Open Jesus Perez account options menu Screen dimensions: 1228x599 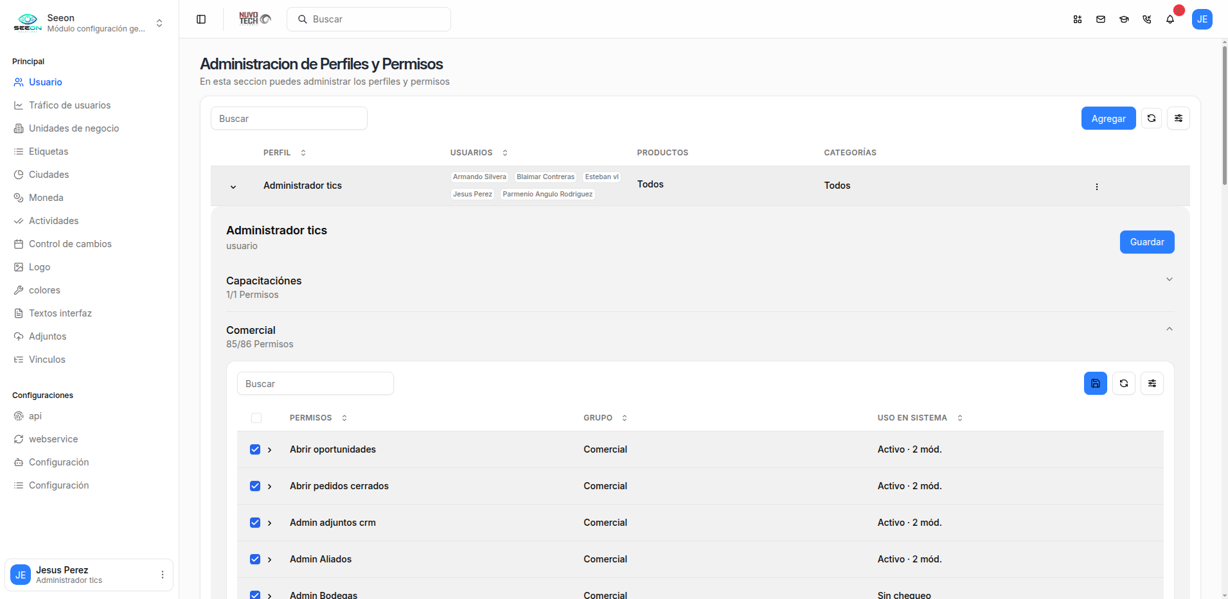[163, 575]
